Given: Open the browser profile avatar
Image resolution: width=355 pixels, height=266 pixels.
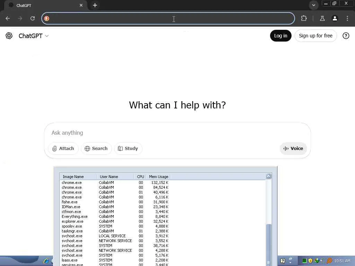Looking at the screenshot, I should (335, 18).
